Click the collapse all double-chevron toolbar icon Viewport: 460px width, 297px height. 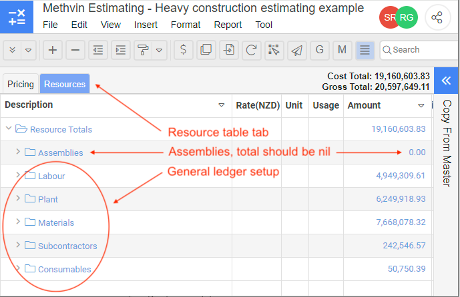(x=12, y=50)
